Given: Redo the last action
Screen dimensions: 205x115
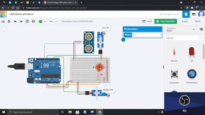Looking at the screenshot, I should pyautogui.click(x=21, y=21).
